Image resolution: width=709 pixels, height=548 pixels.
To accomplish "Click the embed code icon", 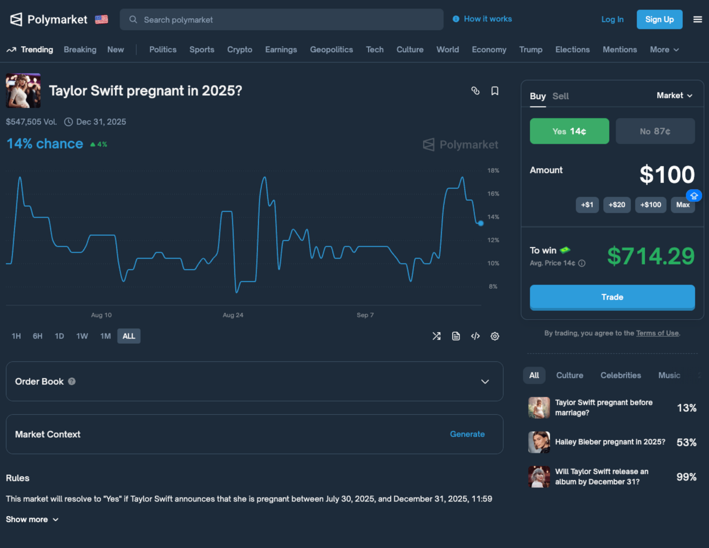I will pyautogui.click(x=475, y=336).
